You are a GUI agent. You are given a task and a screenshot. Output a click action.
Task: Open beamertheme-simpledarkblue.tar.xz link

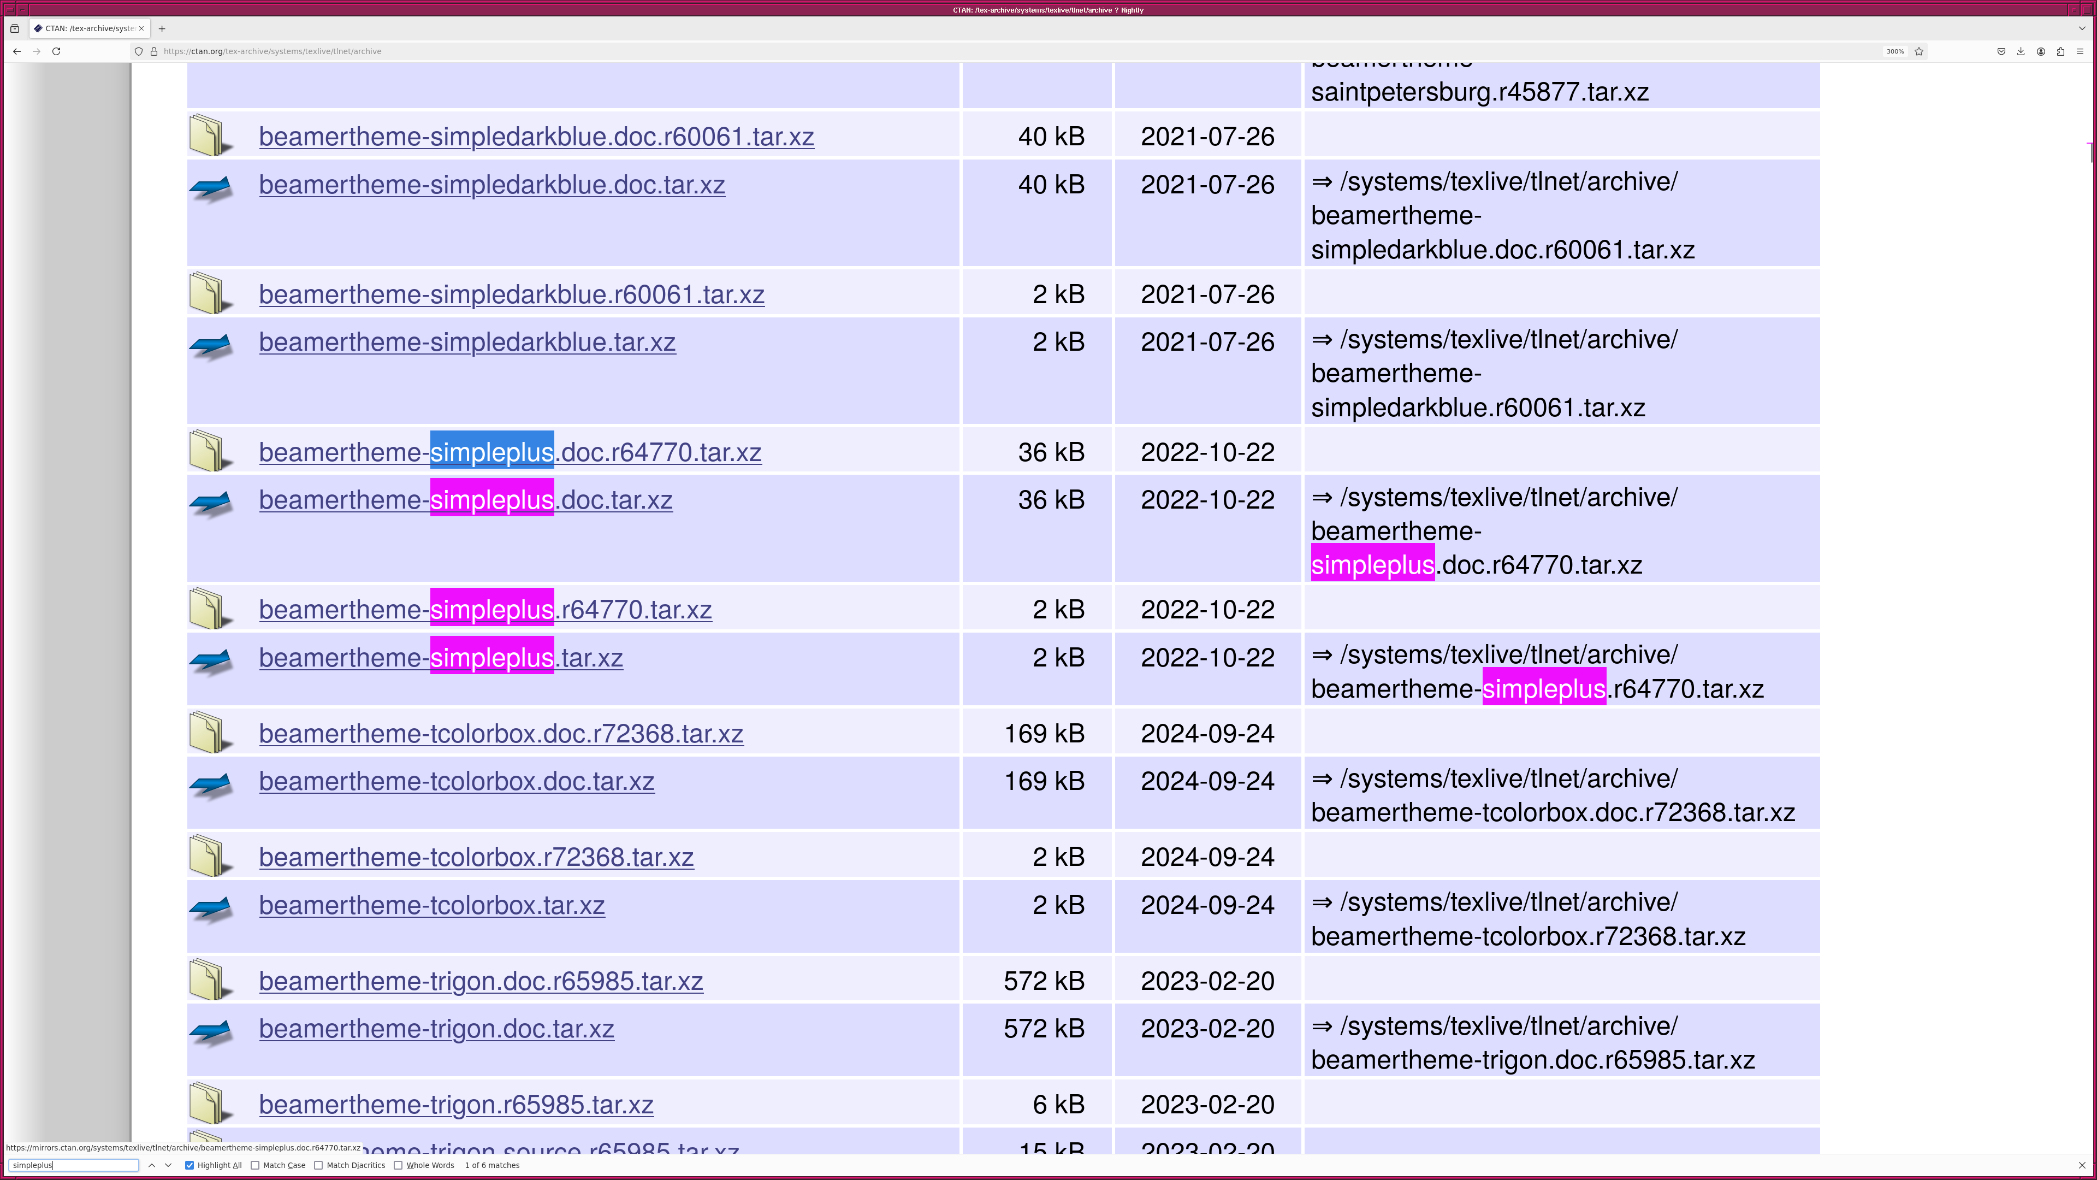[467, 342]
